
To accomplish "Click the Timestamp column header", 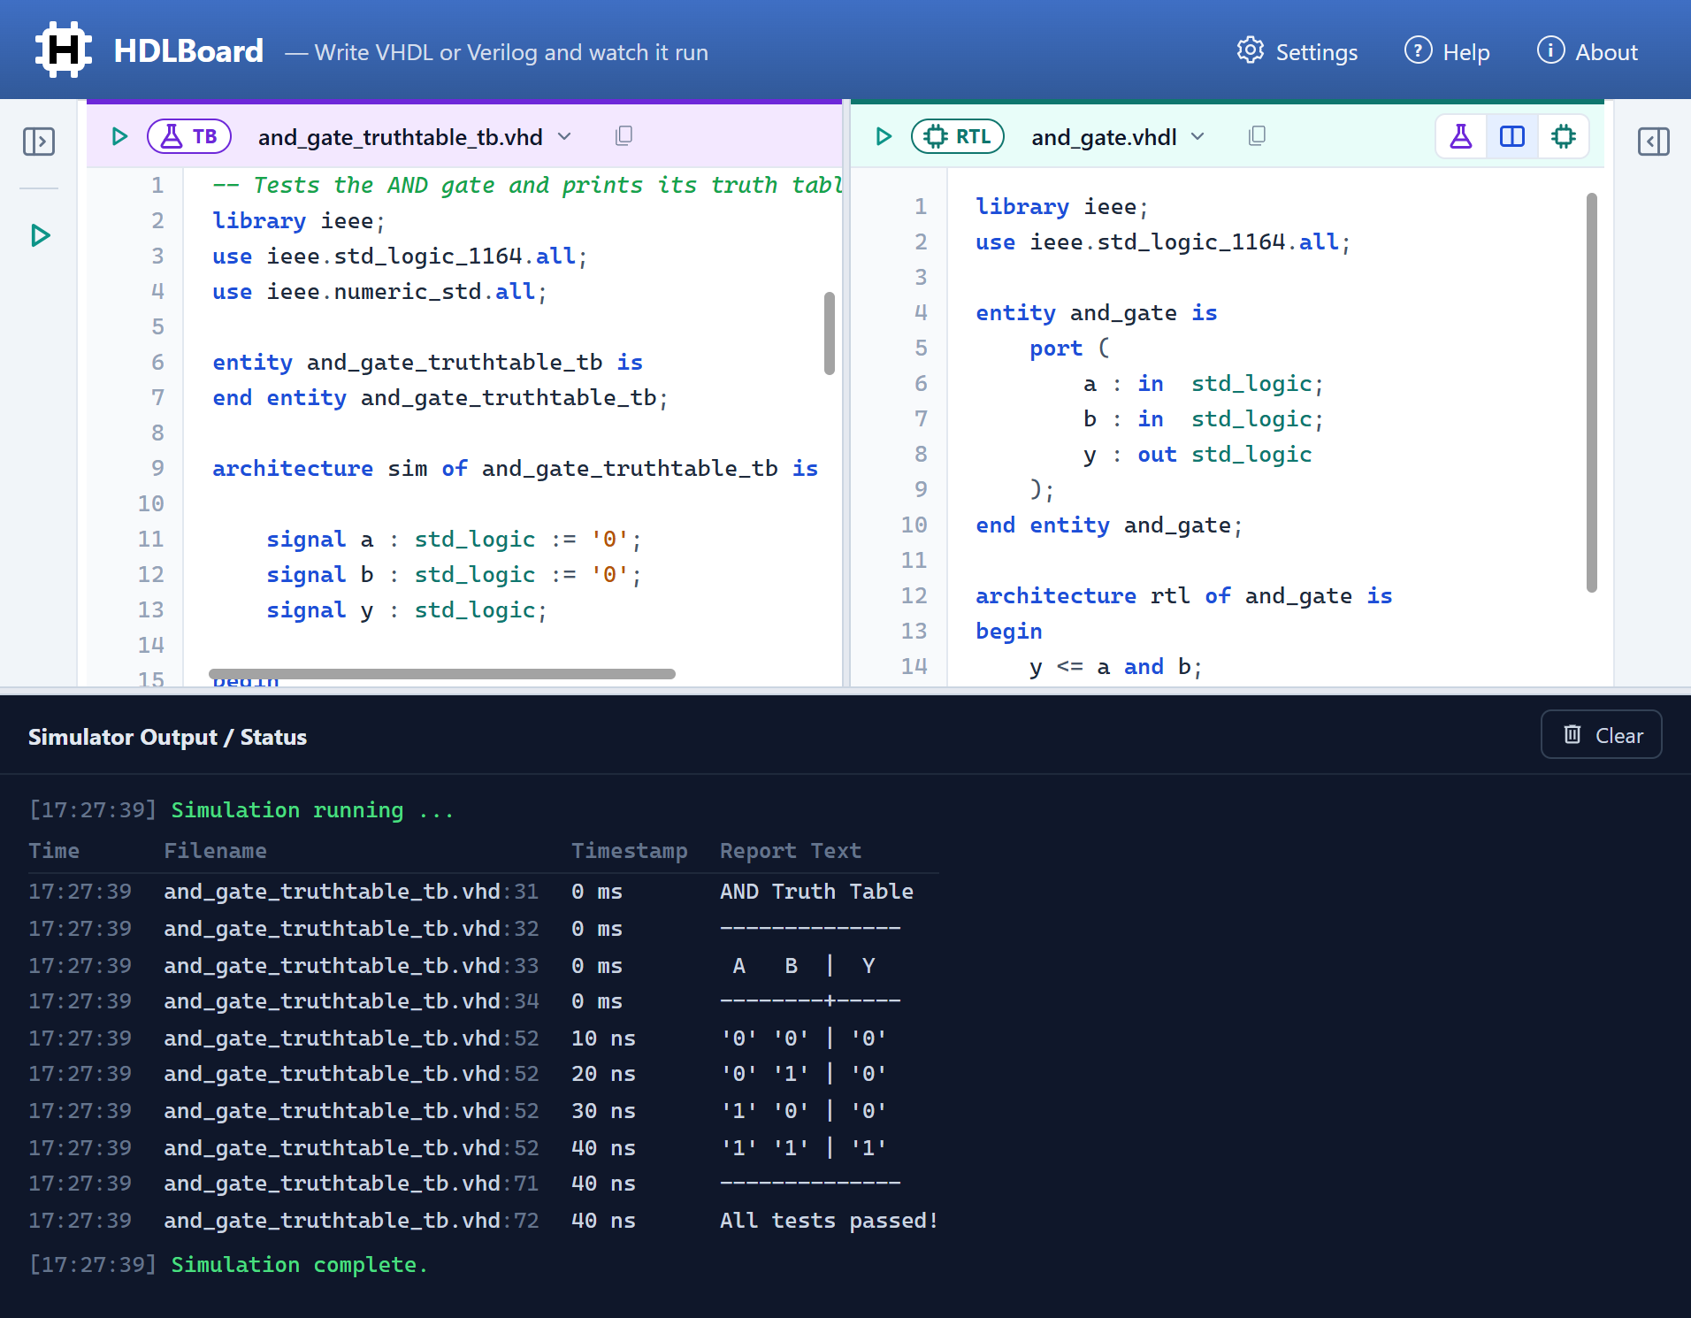I will (630, 851).
